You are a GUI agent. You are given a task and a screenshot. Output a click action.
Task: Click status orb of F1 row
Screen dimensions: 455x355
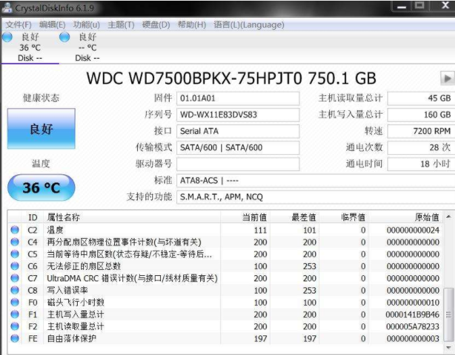tap(15, 314)
